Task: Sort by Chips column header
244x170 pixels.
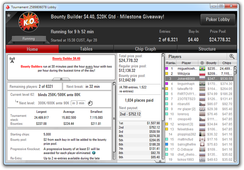Action: click(x=227, y=63)
